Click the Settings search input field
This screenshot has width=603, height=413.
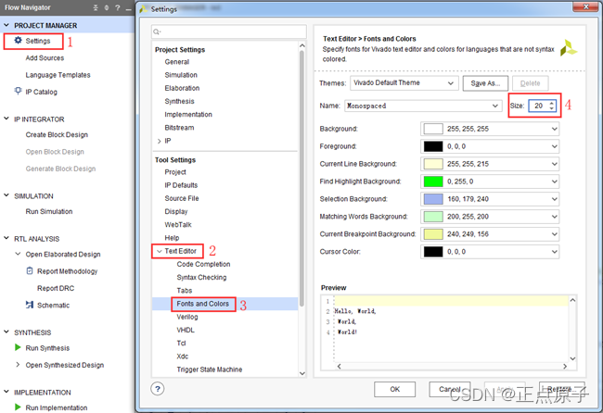229,31
